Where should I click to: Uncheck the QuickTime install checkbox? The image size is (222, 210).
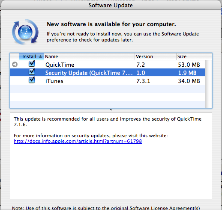pyautogui.click(x=32, y=64)
